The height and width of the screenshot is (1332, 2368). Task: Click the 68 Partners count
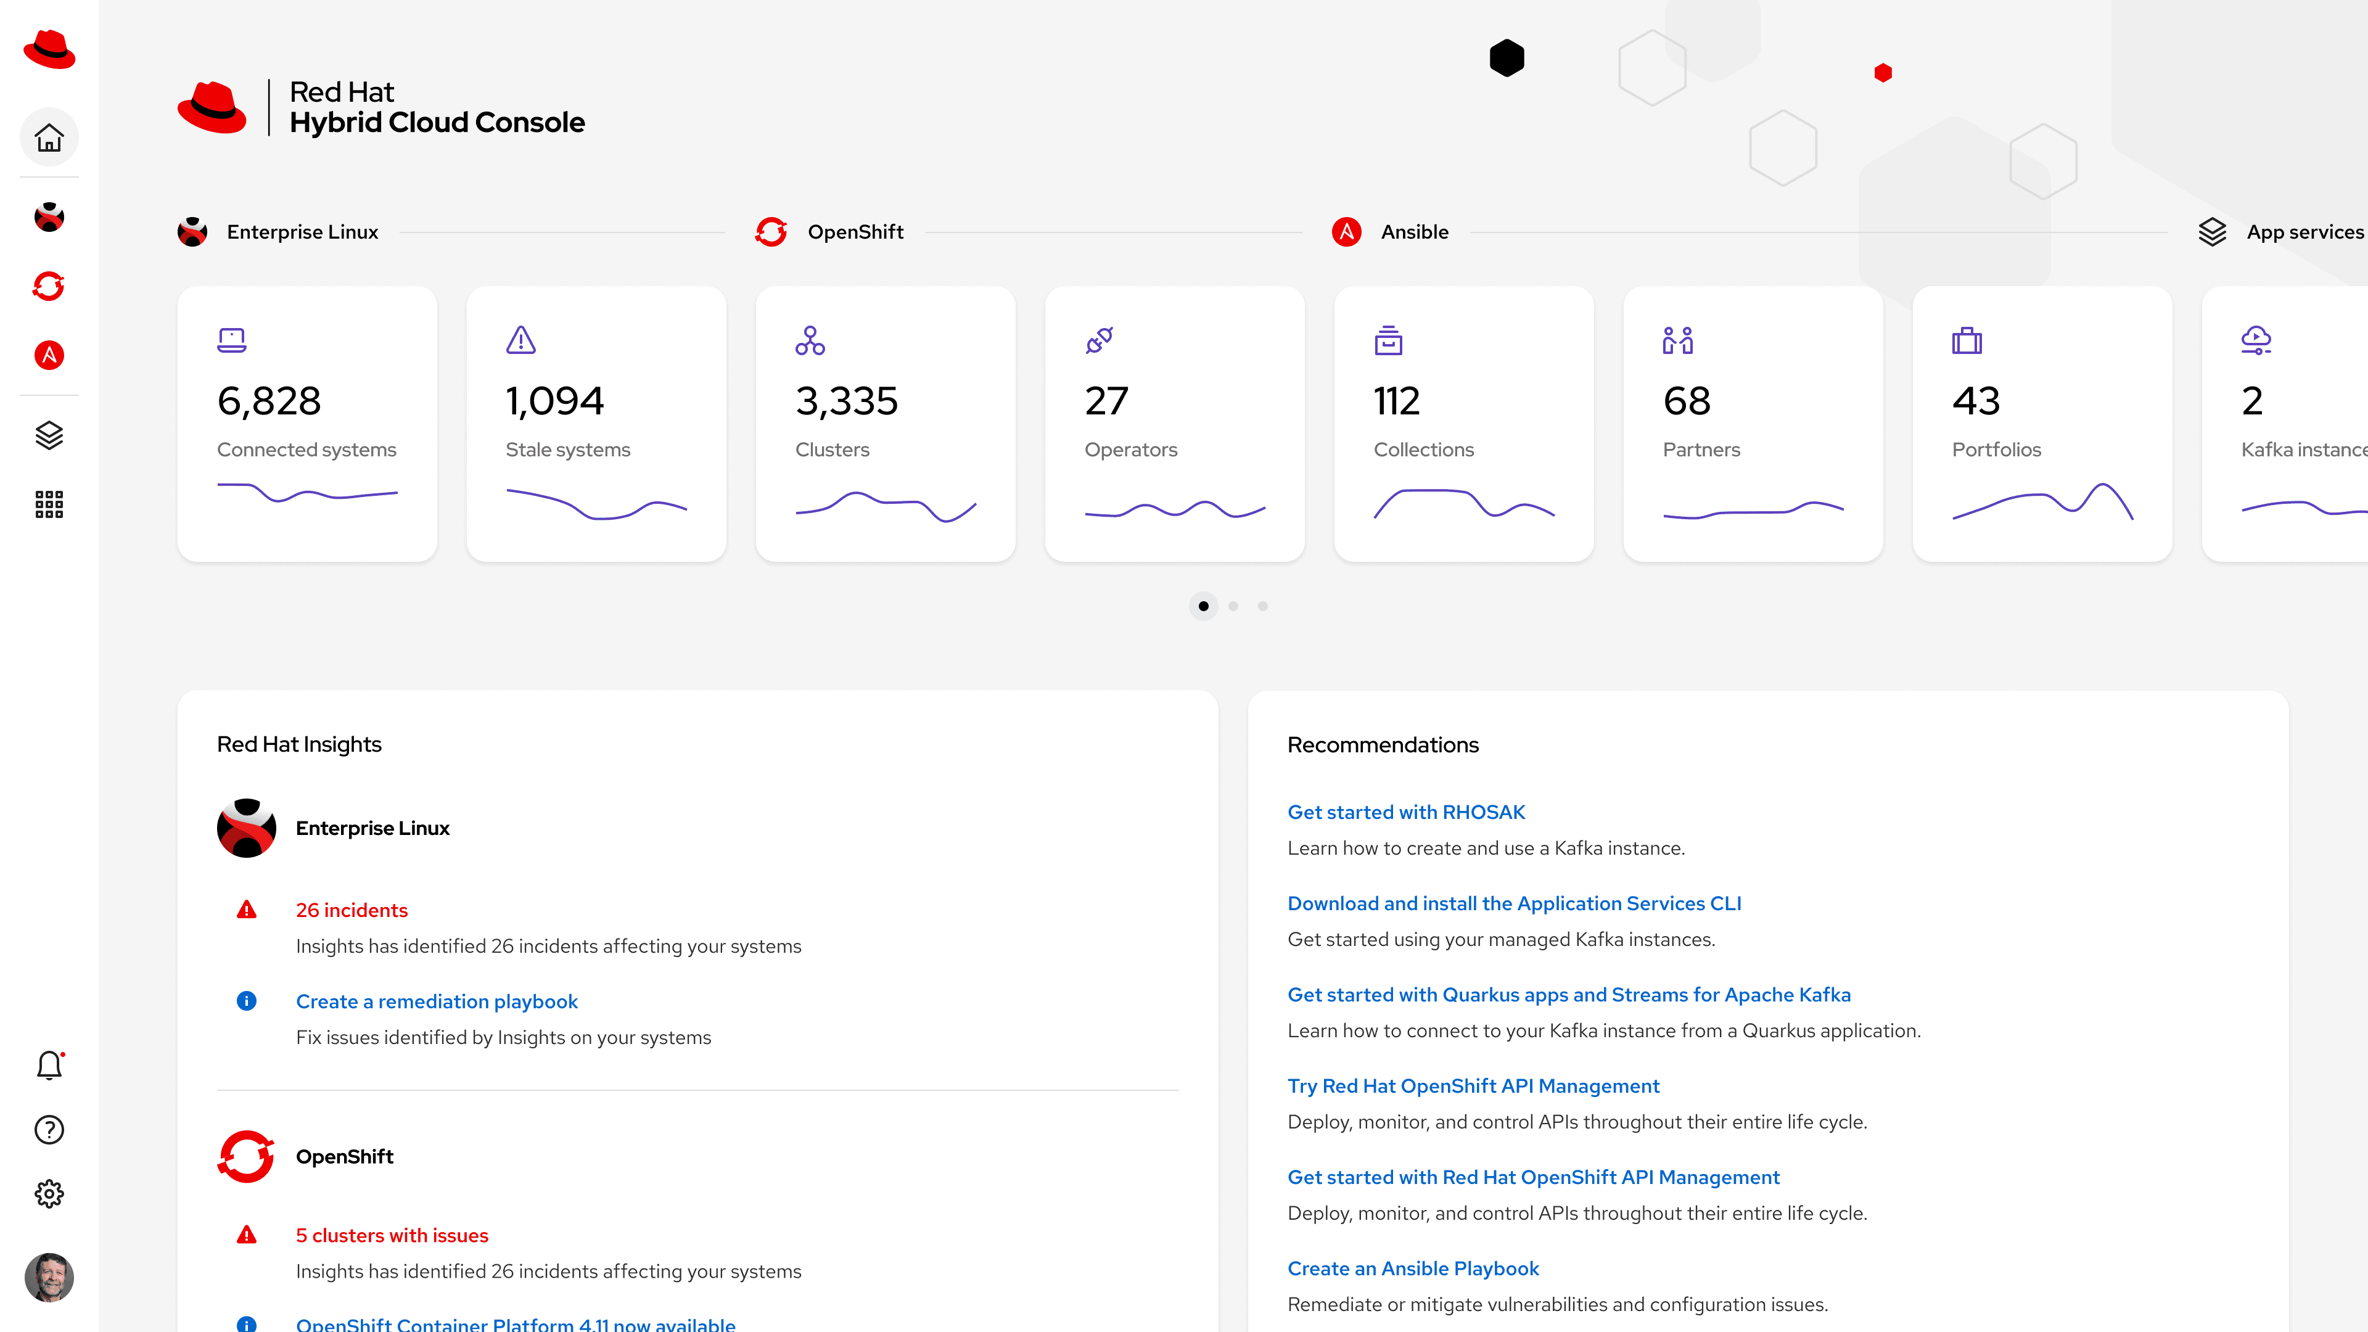1687,401
